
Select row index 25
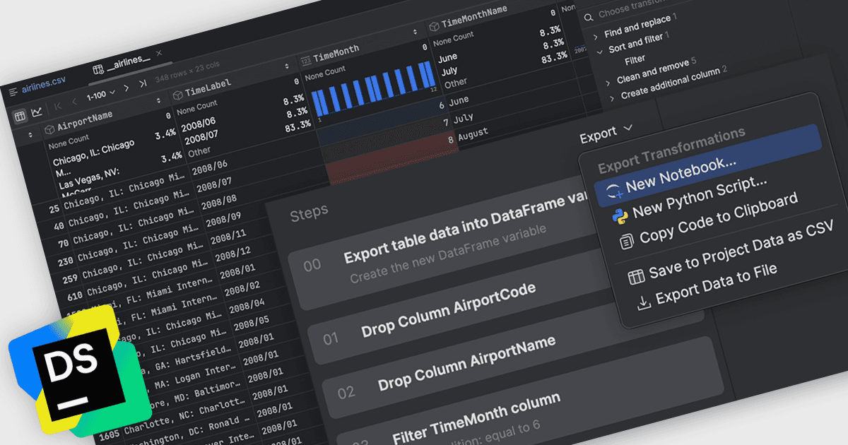(54, 210)
